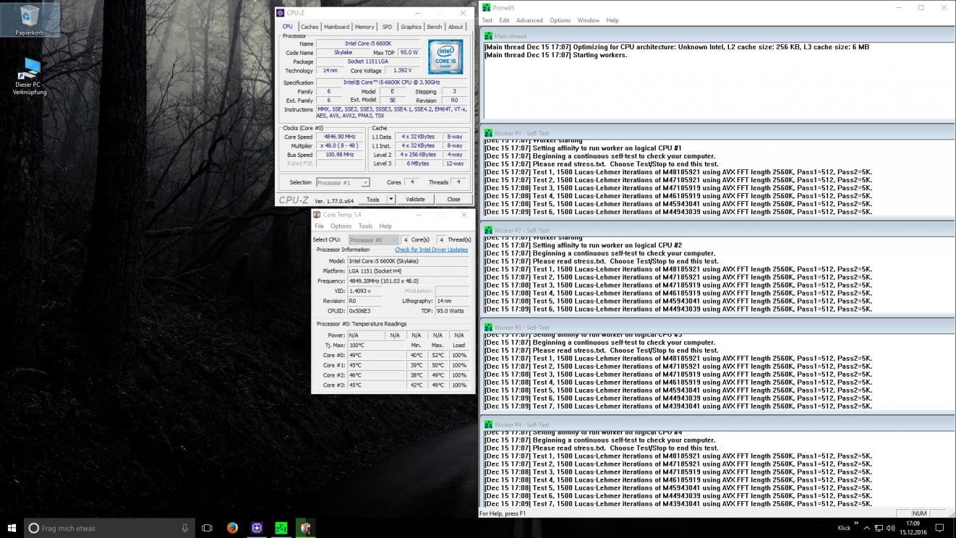
Task: Click the network icon in system tray
Action: pyautogui.click(x=878, y=528)
